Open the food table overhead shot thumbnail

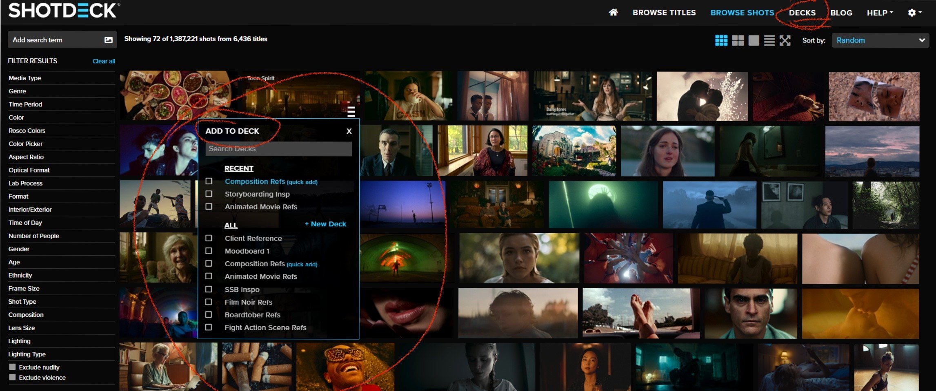[178, 95]
